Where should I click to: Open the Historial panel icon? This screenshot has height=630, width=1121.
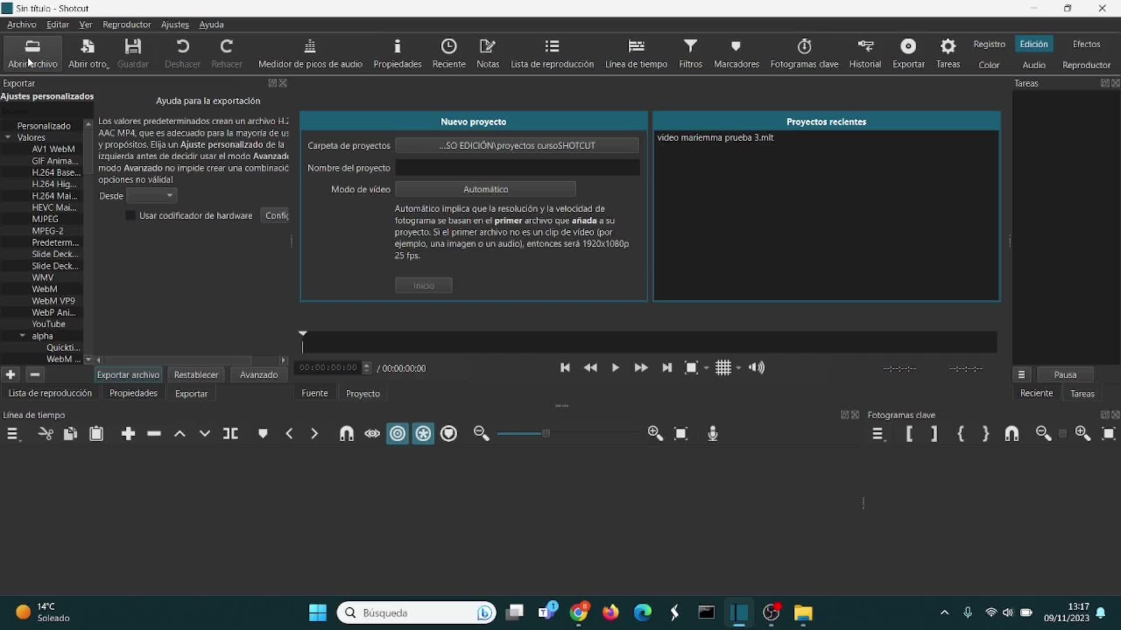pyautogui.click(x=865, y=47)
